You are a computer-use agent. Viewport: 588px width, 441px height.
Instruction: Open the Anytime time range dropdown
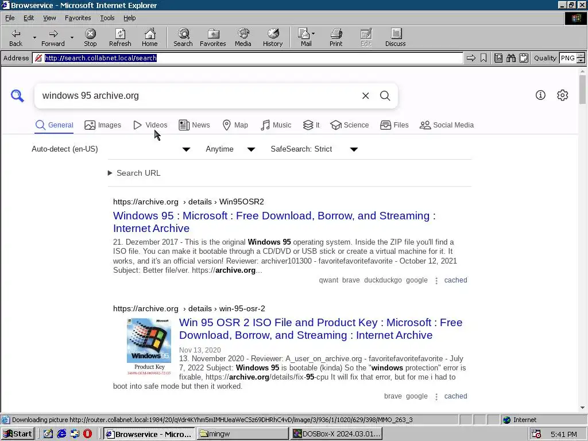230,149
